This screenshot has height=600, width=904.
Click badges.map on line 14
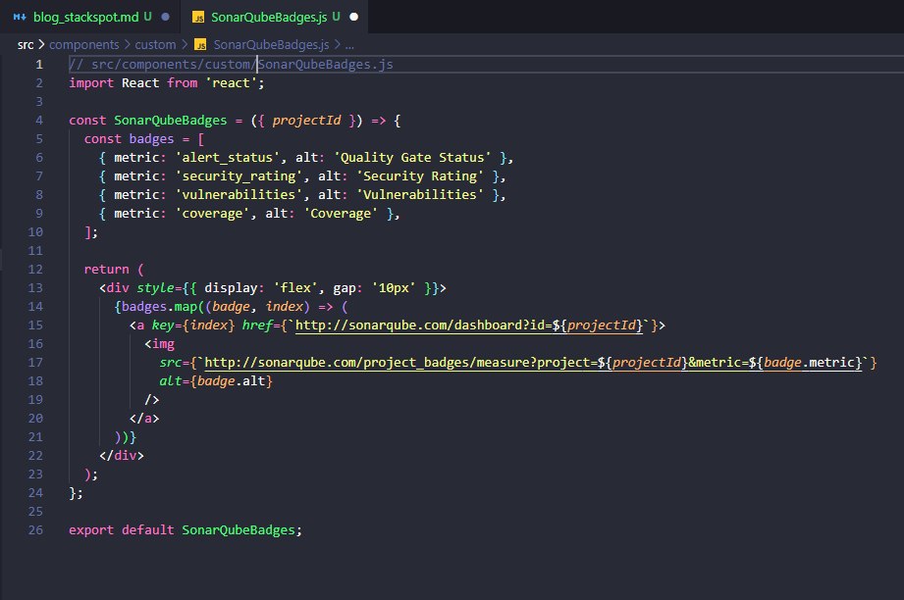160,307
